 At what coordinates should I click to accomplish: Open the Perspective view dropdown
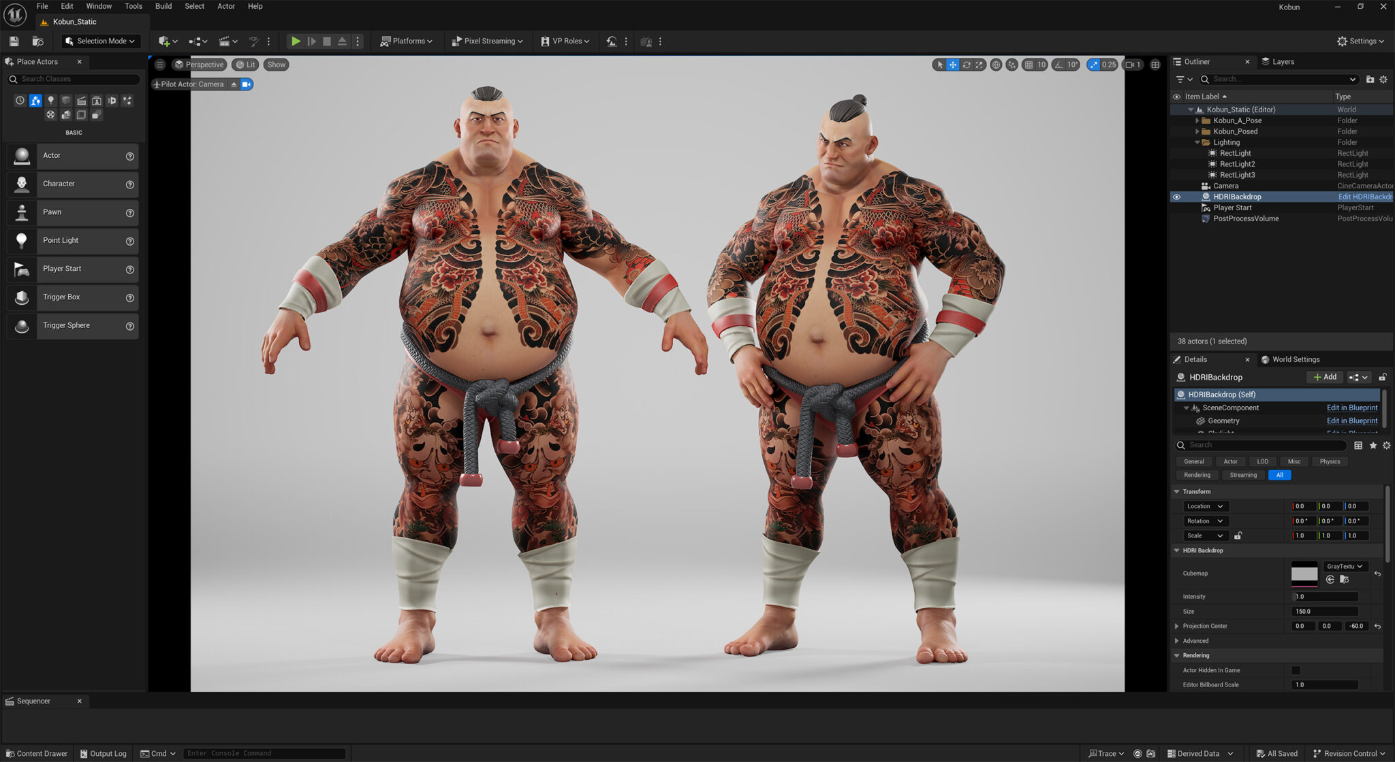(200, 64)
